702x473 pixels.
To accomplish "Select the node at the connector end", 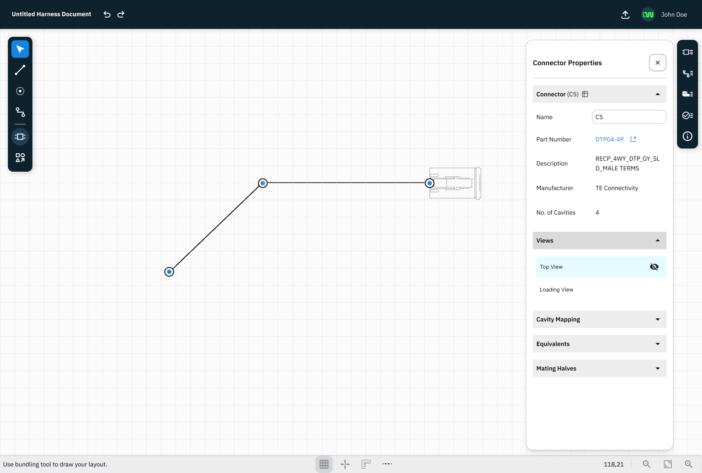I will click(x=430, y=183).
